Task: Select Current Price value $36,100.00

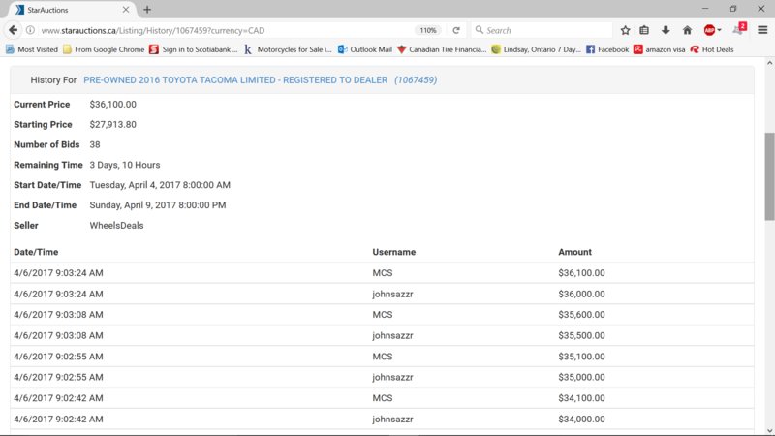Action: pyautogui.click(x=112, y=105)
